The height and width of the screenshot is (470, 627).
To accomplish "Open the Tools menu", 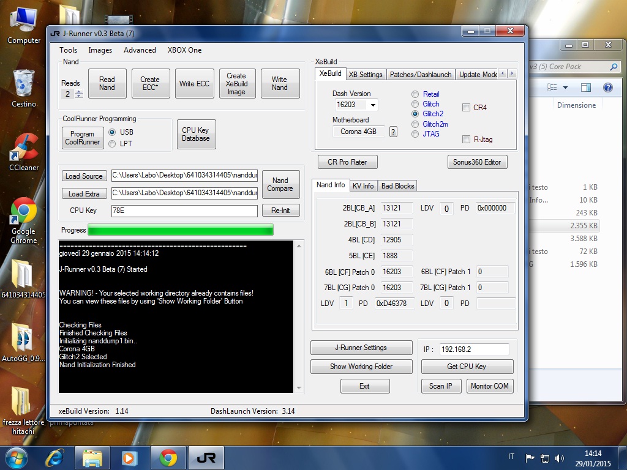I will coord(69,50).
